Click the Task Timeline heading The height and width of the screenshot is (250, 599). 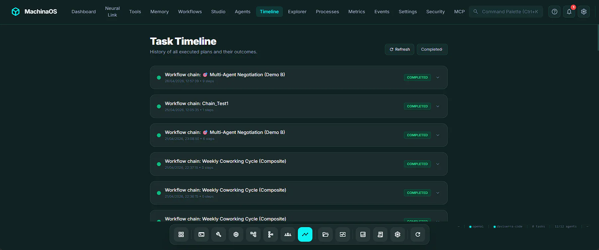tap(183, 41)
